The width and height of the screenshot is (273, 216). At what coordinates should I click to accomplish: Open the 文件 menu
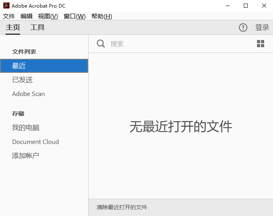point(9,16)
